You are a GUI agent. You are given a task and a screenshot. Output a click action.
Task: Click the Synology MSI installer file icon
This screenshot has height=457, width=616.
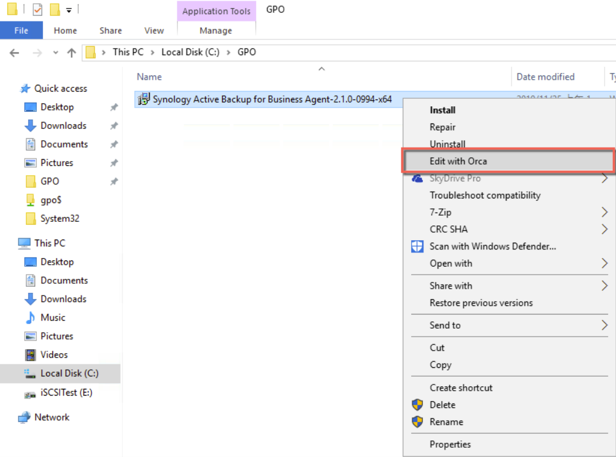pos(143,100)
